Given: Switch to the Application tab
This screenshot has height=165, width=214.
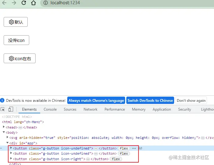Looking at the screenshot, I should (x=162, y=109).
